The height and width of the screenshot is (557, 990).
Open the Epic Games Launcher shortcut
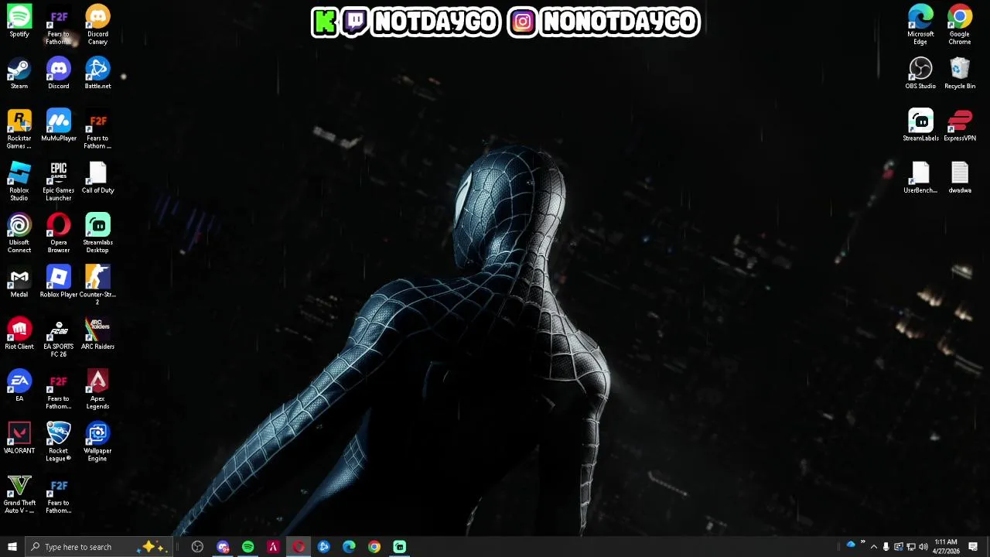59,181
